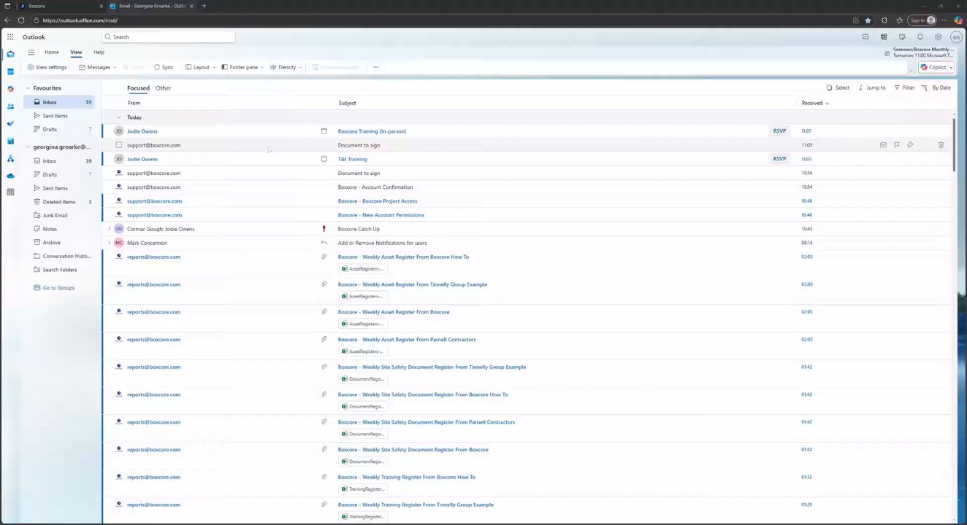The width and height of the screenshot is (967, 525).
Task: Switch to the Boxcore browser tab
Action: (58, 6)
